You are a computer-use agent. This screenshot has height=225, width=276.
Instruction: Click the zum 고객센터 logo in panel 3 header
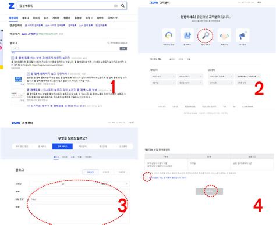(22, 123)
